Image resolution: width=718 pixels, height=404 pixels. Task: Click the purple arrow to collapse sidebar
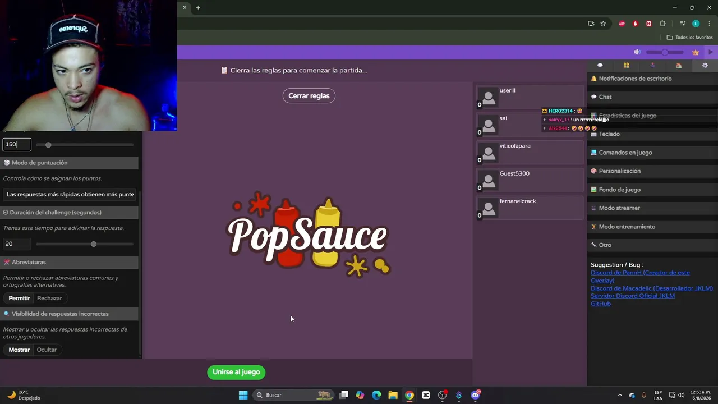(711, 52)
